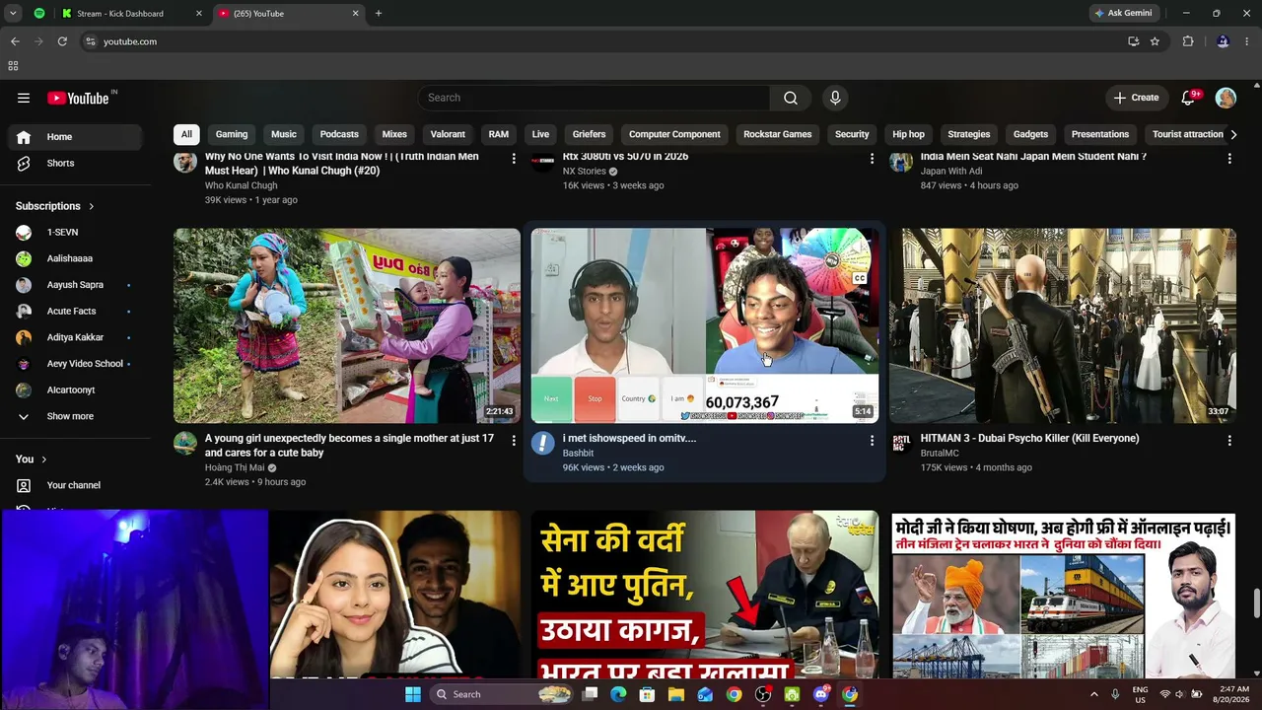Image resolution: width=1262 pixels, height=710 pixels.
Task: Open a new browser tab
Action: tap(379, 13)
